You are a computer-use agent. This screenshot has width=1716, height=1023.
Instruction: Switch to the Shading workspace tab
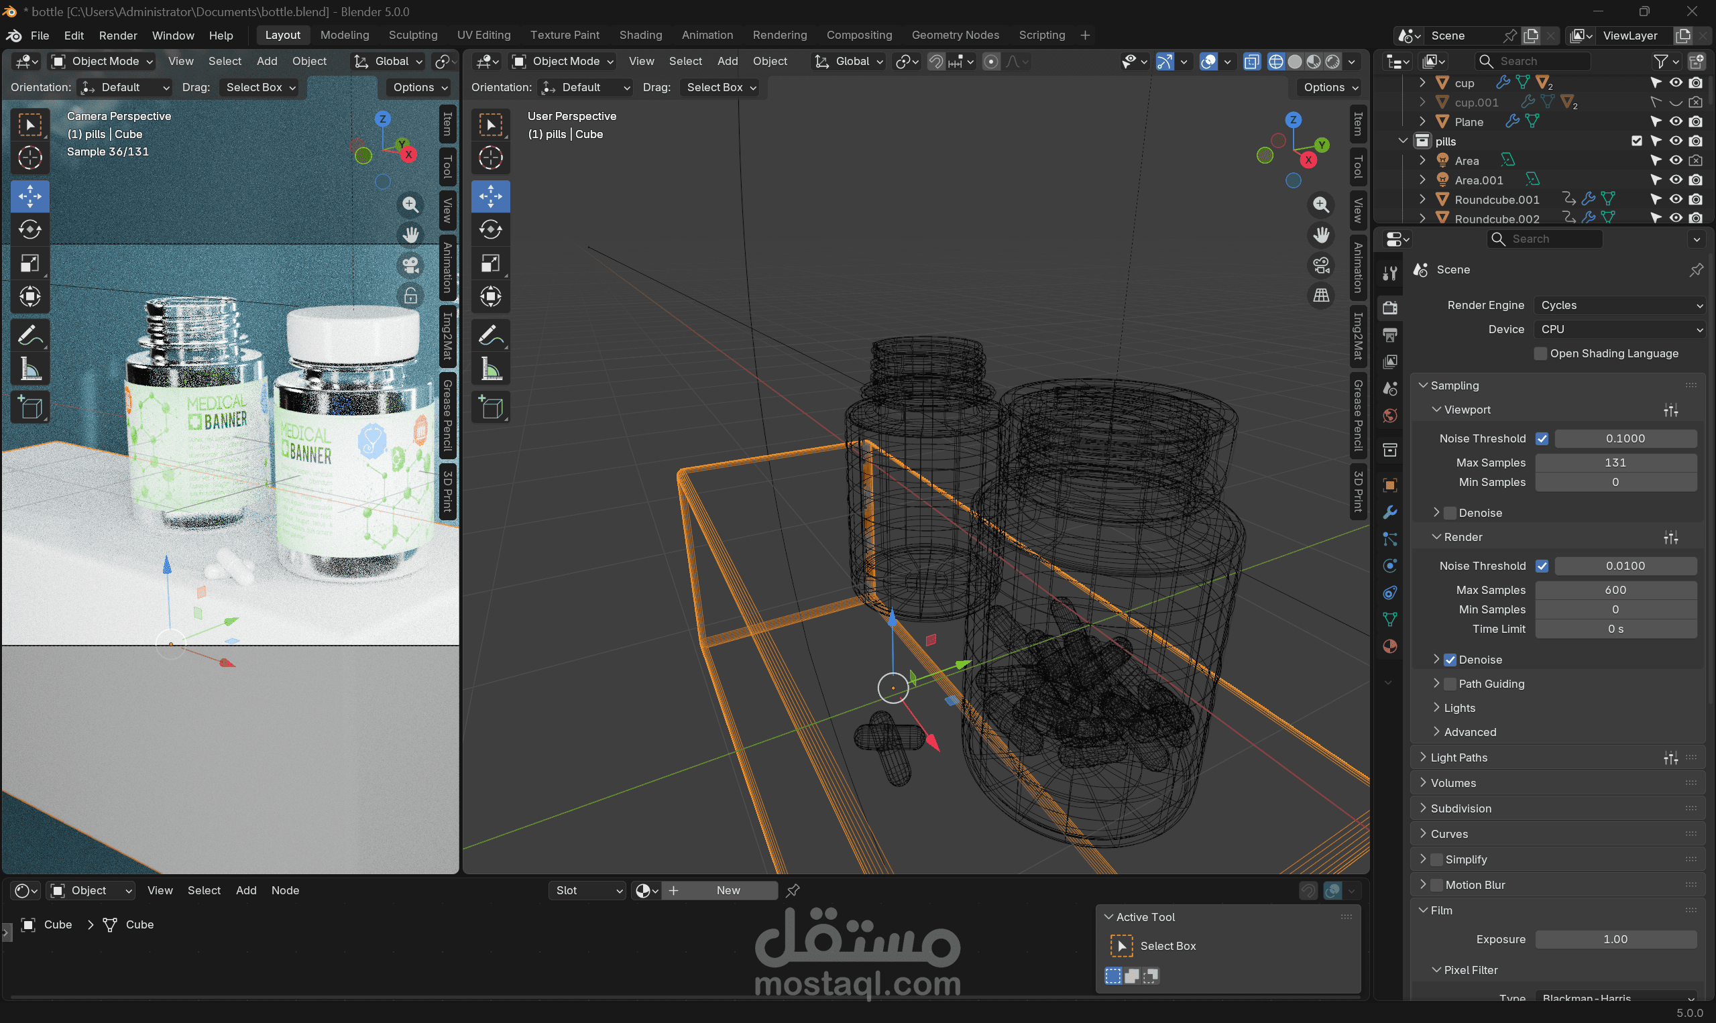640,35
